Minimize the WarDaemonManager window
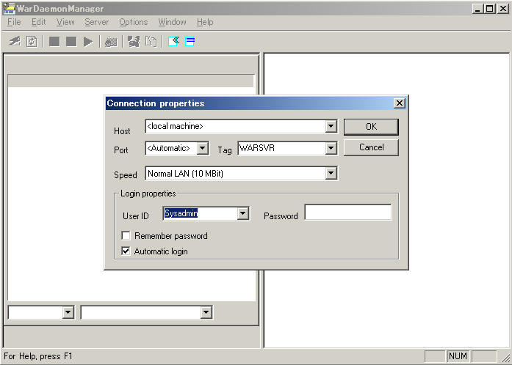This screenshot has width=512, height=365. pyautogui.click(x=477, y=9)
